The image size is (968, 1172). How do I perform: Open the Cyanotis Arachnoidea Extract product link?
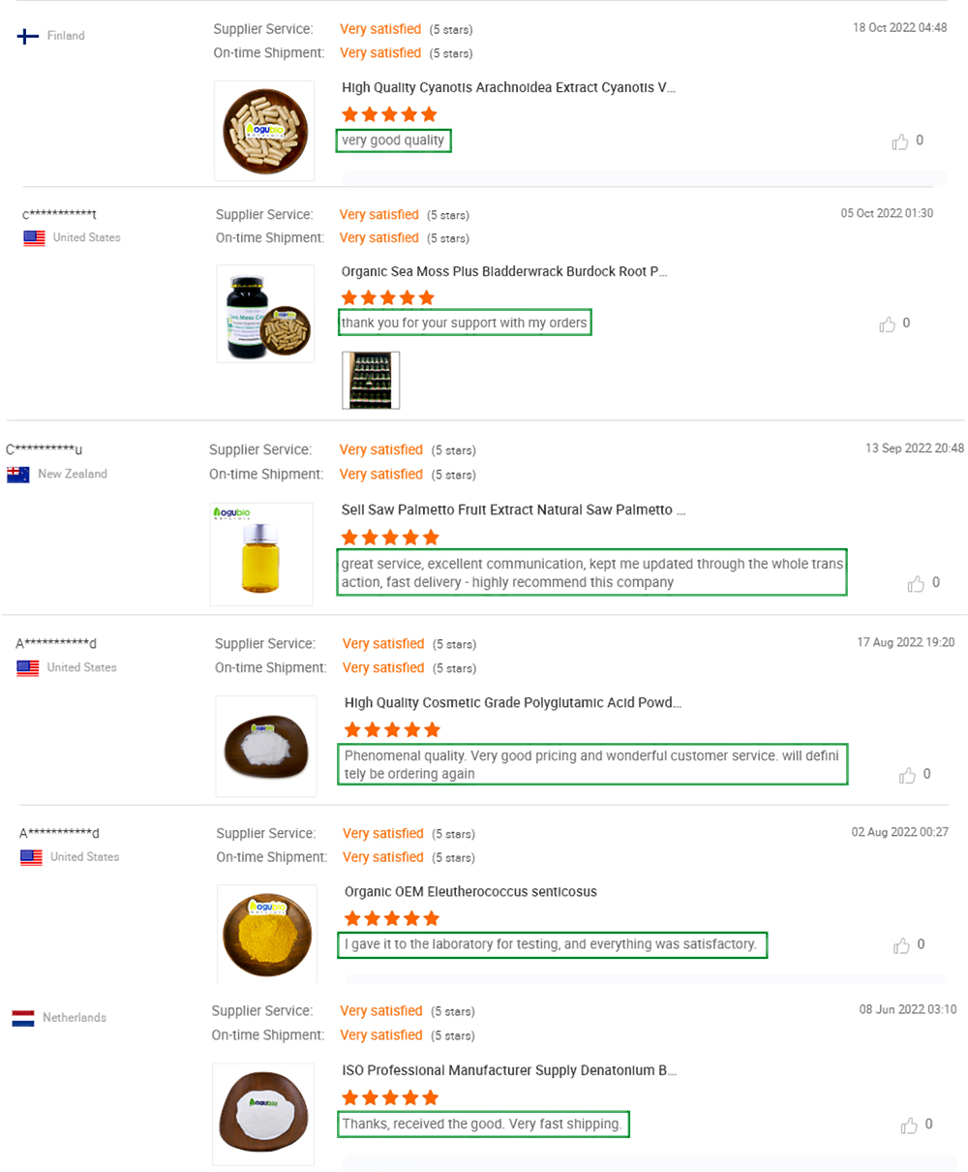(508, 87)
